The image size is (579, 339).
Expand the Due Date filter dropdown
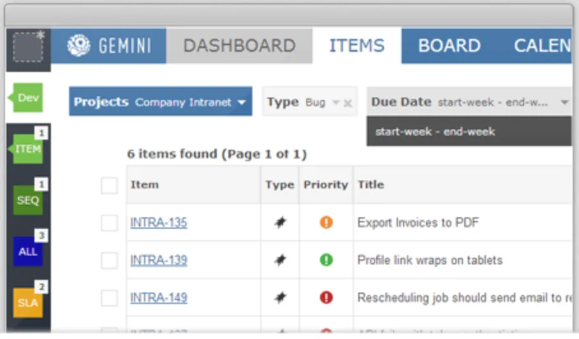564,103
